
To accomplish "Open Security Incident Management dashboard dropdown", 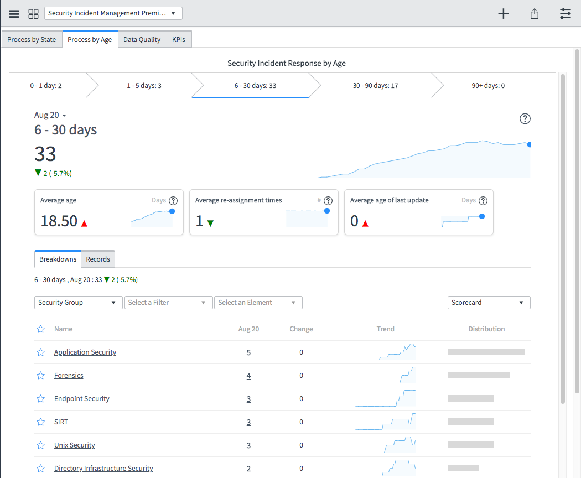I will (113, 13).
